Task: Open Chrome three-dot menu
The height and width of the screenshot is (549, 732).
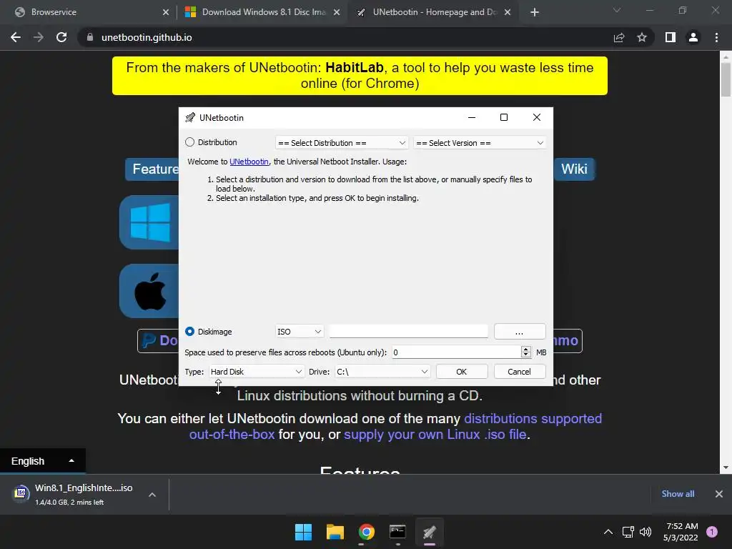Action: tap(716, 37)
